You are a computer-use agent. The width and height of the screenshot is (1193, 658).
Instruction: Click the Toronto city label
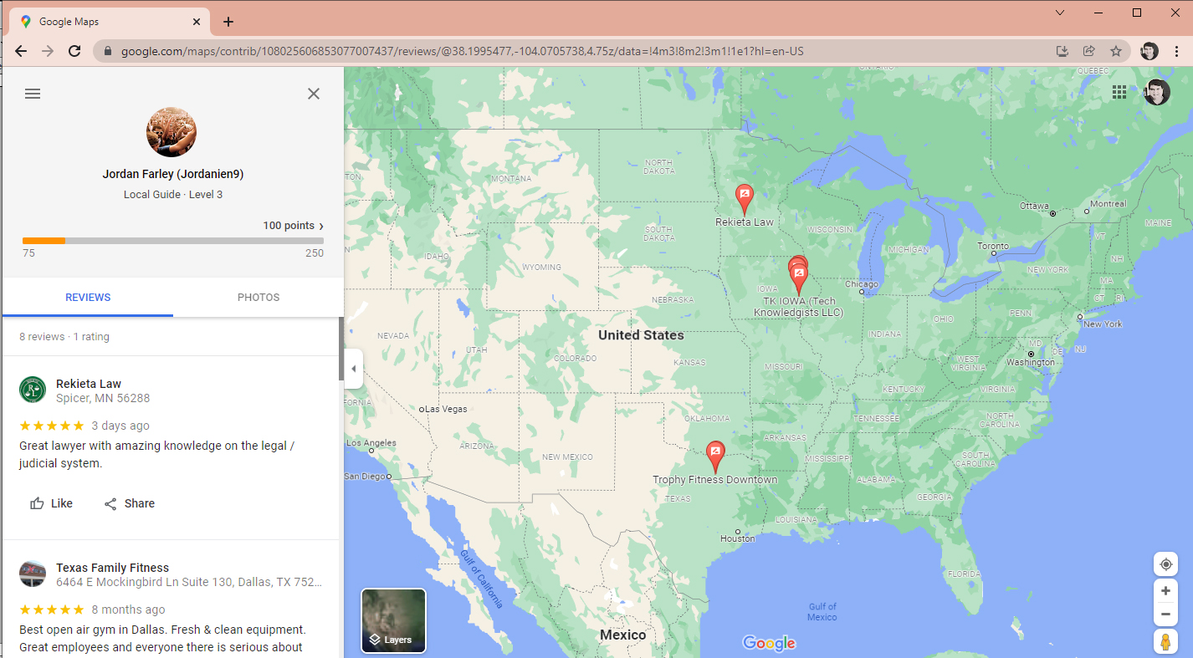(994, 247)
